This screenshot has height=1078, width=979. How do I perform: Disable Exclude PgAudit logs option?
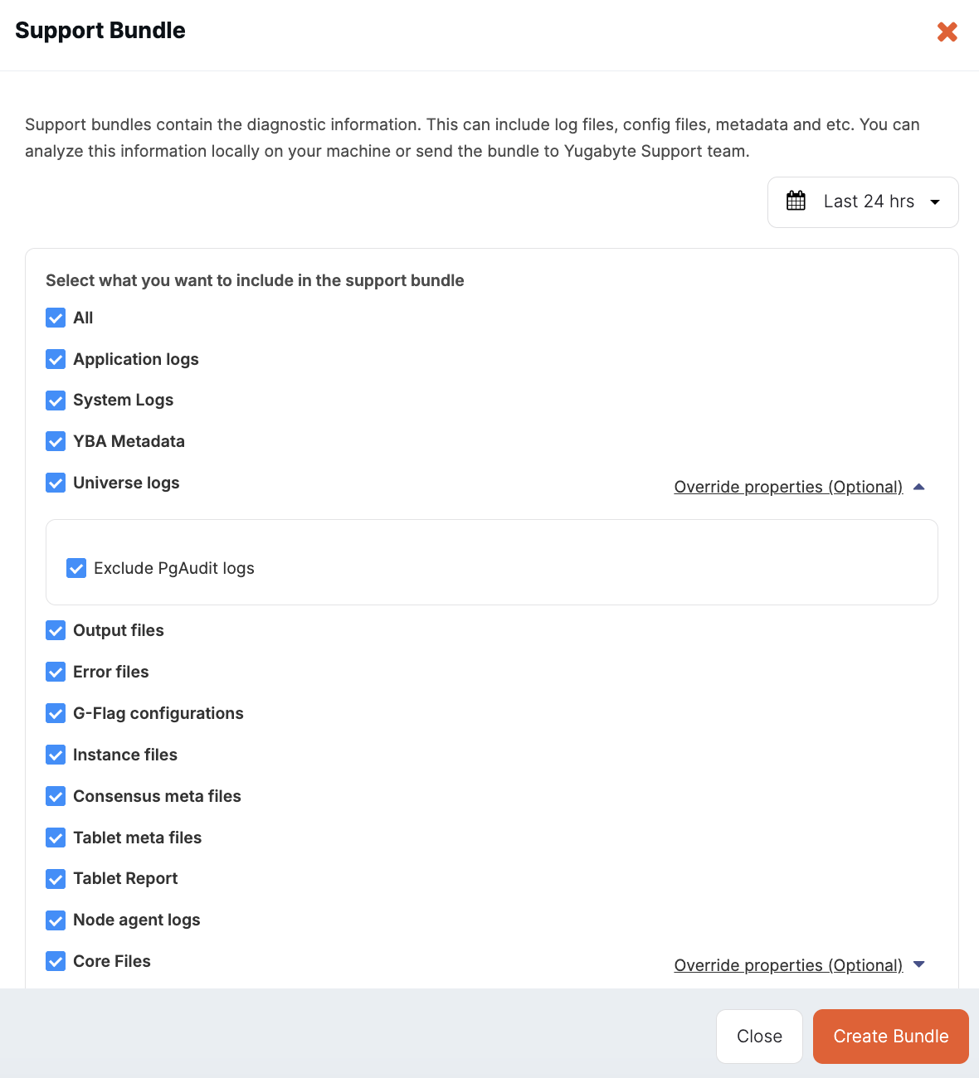(x=75, y=568)
